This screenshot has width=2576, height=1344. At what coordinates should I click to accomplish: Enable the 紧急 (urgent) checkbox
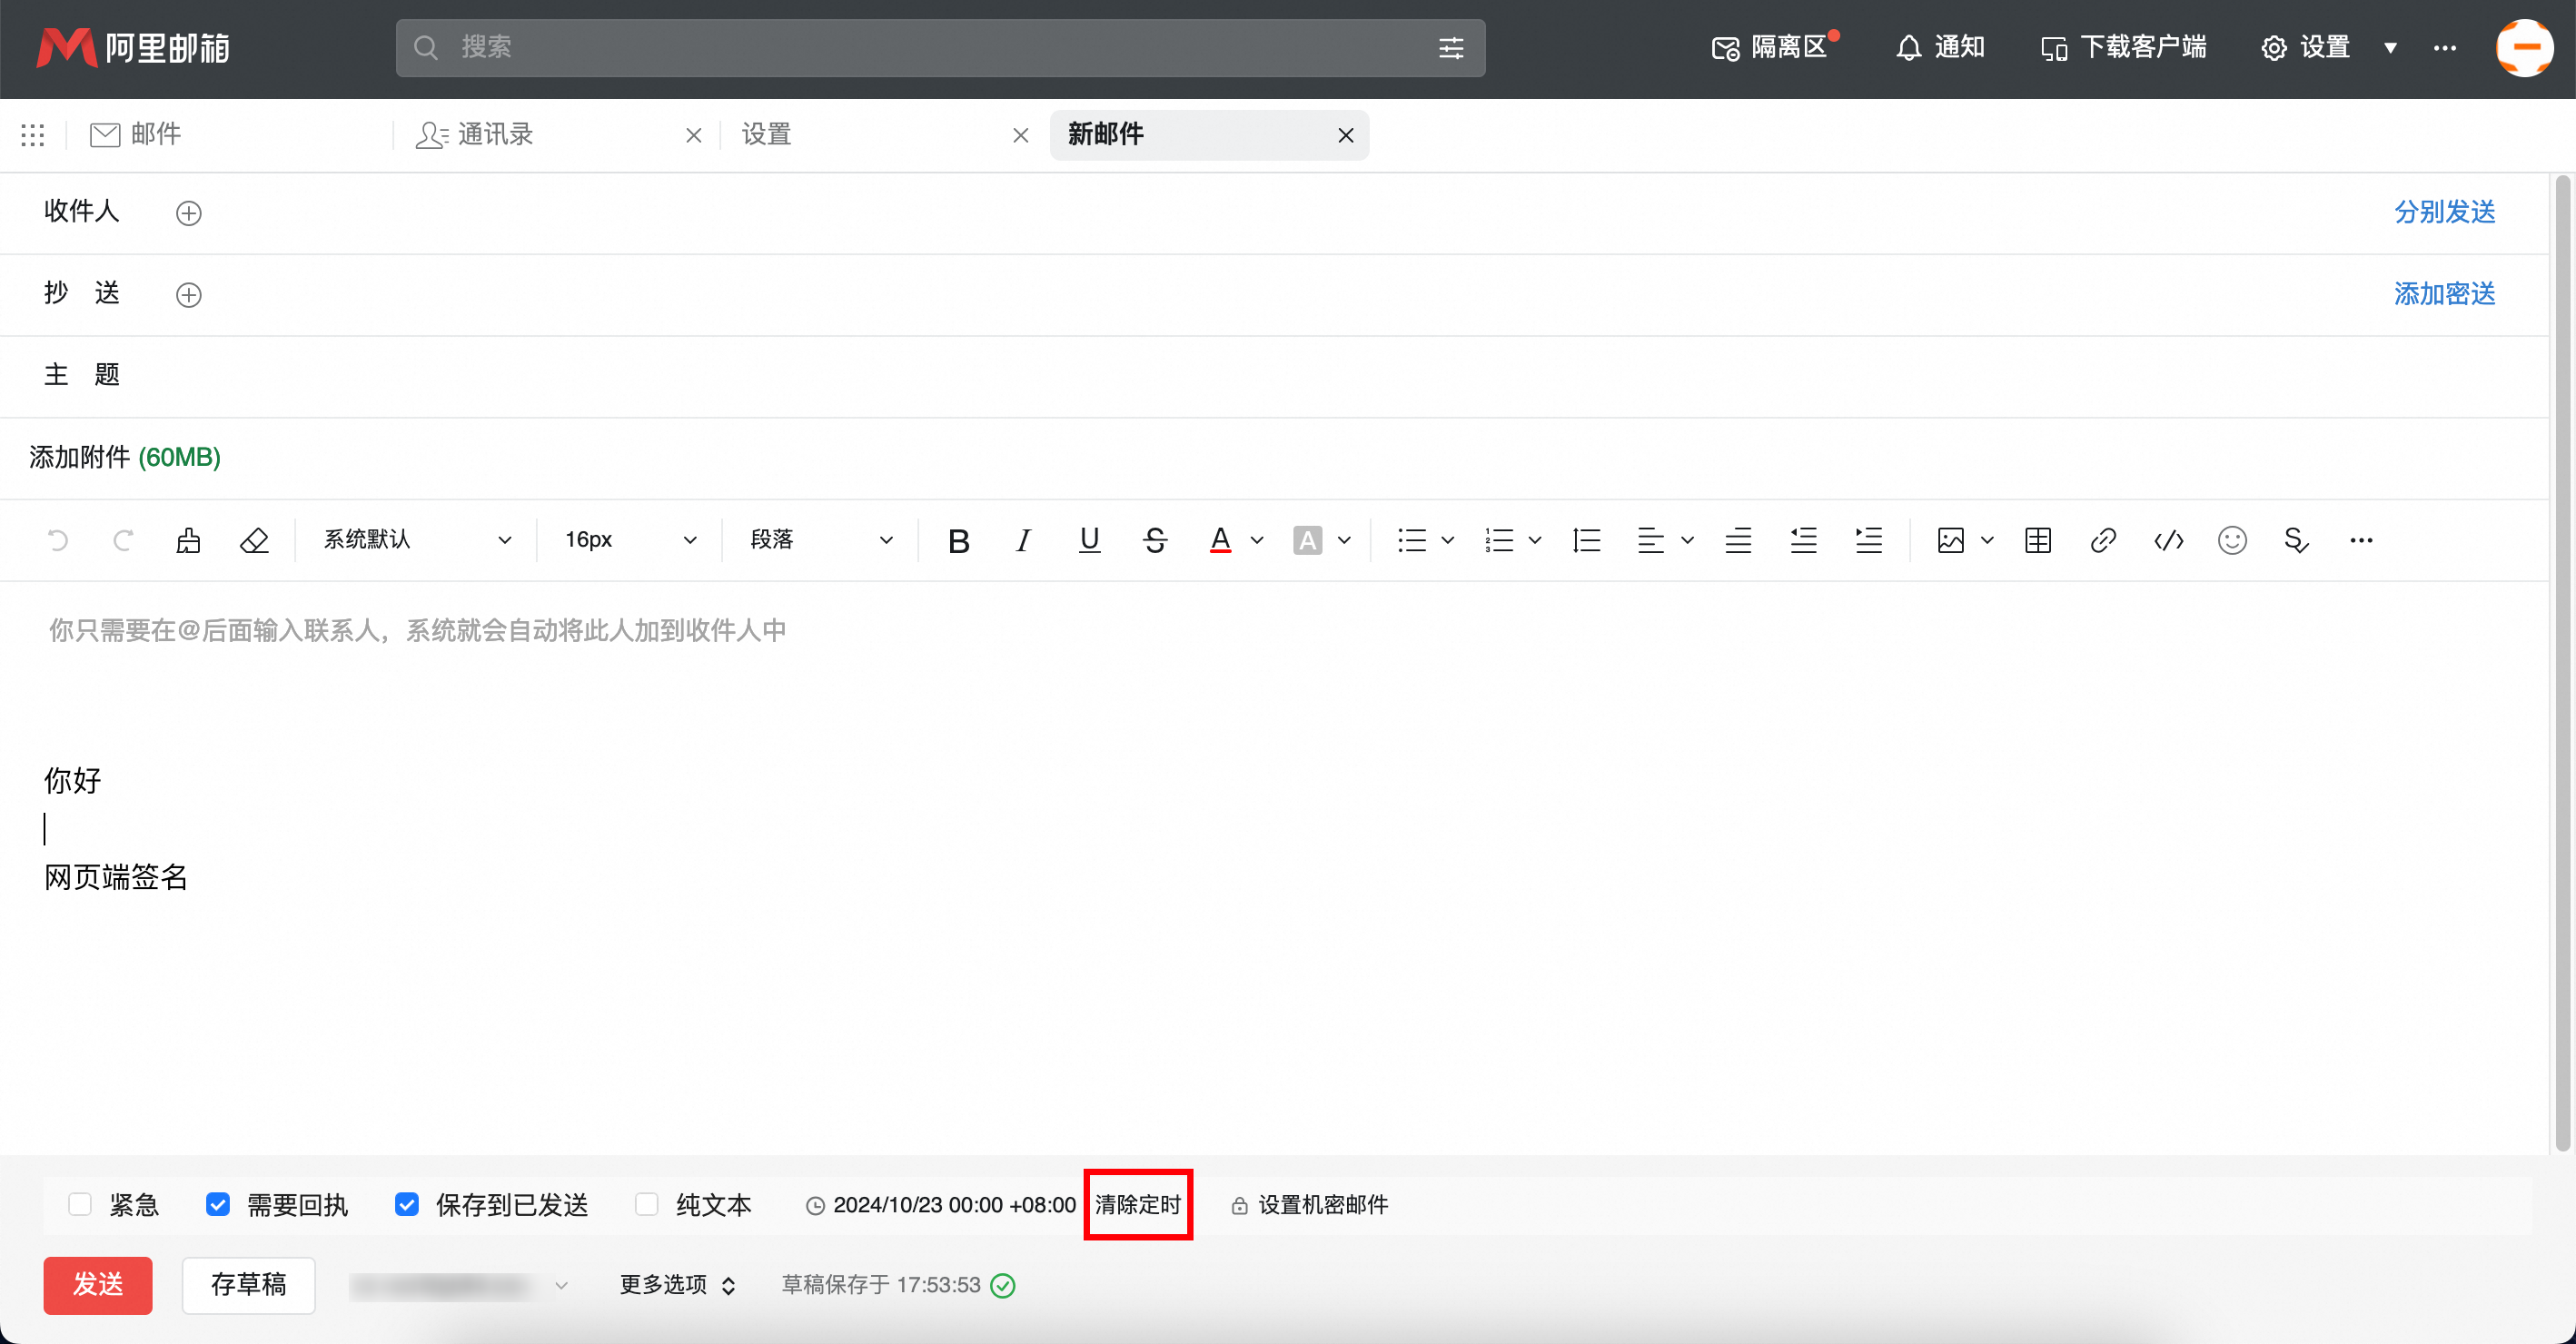click(79, 1205)
